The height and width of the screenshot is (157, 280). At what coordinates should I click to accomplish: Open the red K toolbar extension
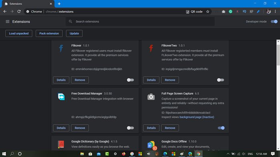tap(237, 12)
